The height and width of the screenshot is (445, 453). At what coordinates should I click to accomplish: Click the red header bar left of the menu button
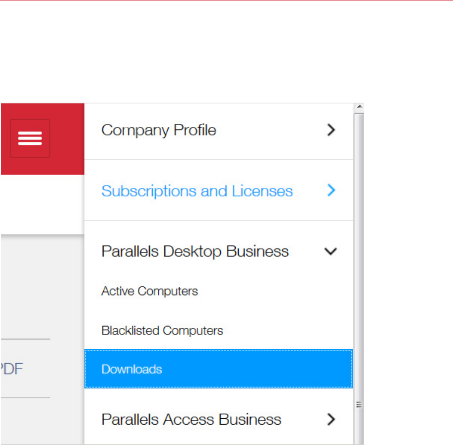click(x=5, y=138)
